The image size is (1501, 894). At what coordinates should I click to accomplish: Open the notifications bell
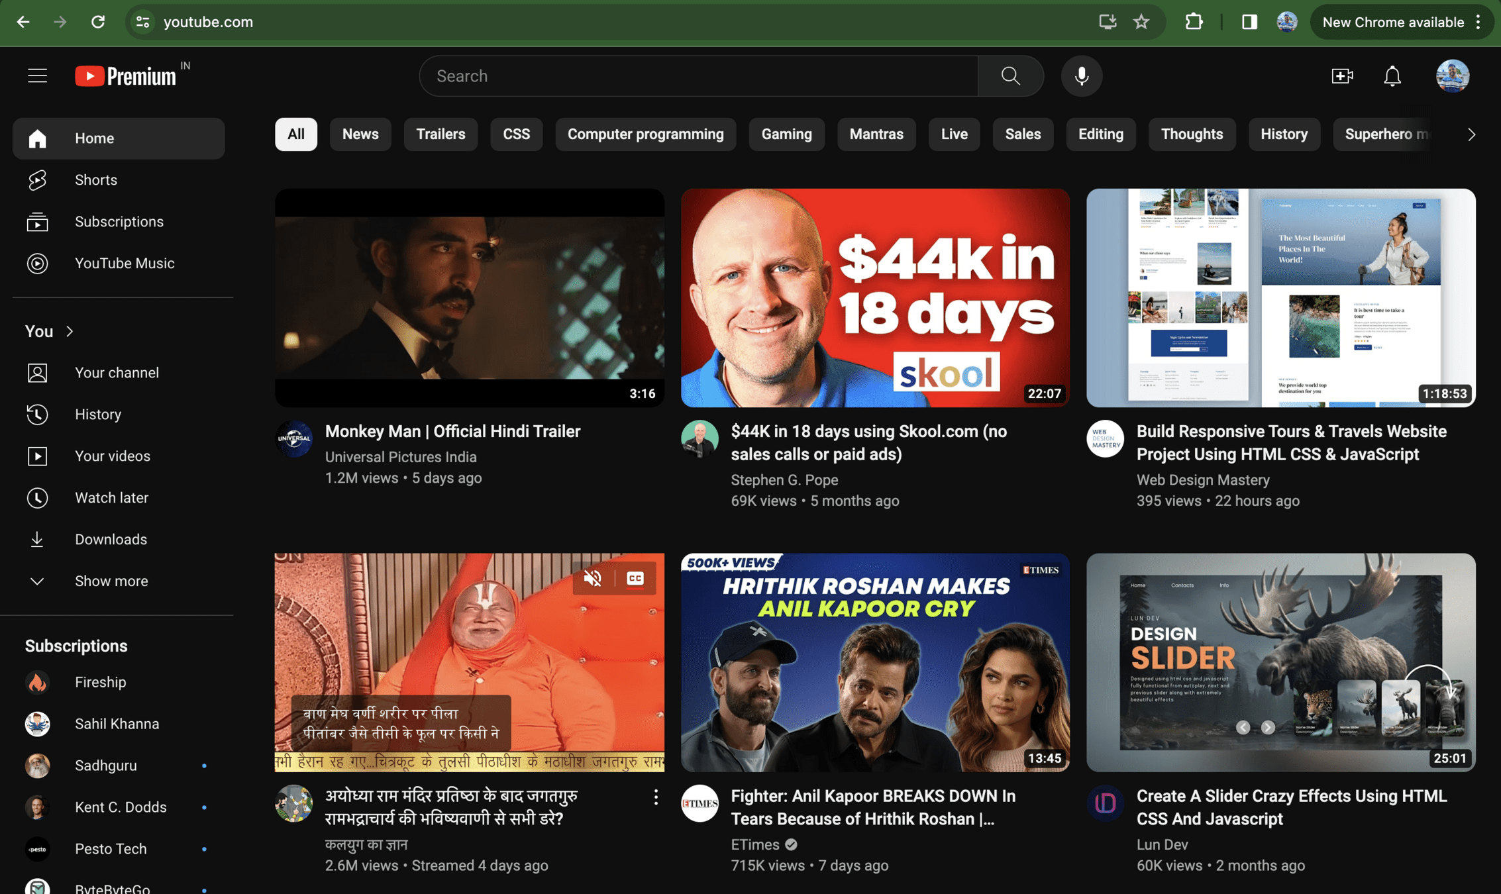pyautogui.click(x=1392, y=76)
